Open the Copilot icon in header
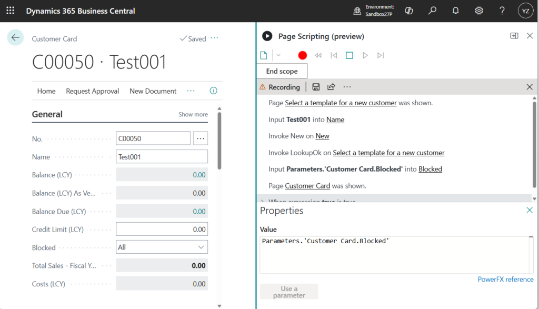The height and width of the screenshot is (309, 539). click(x=408, y=11)
